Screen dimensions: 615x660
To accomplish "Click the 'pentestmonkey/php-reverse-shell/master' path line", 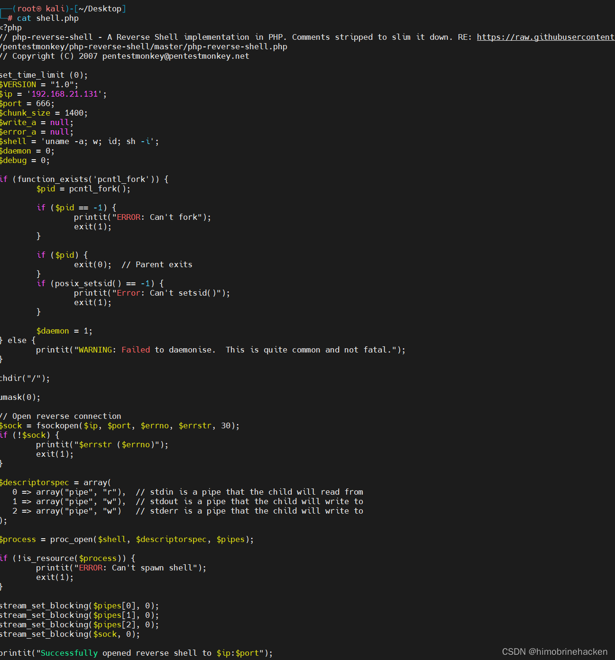I will pos(143,46).
